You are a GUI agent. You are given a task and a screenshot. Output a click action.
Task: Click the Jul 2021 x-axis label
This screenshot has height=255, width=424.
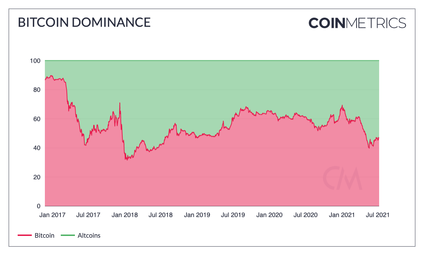click(x=377, y=214)
